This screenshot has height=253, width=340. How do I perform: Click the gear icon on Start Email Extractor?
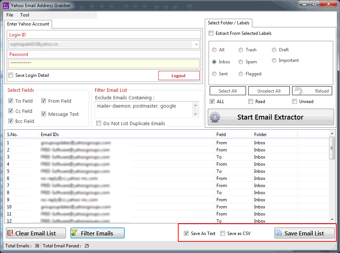coord(215,117)
